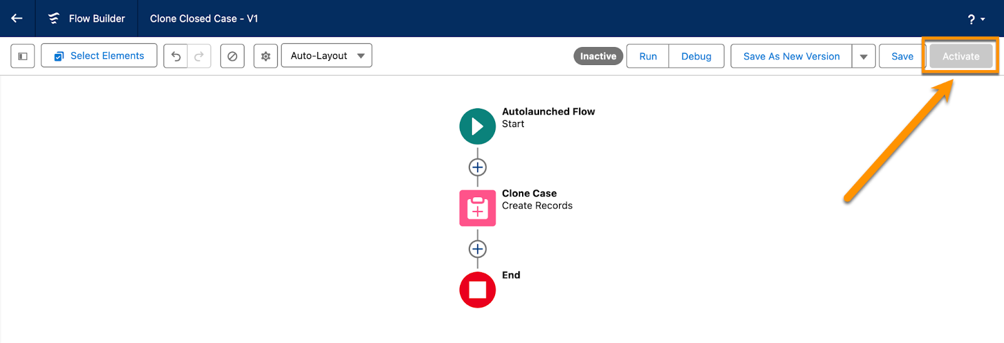The width and height of the screenshot is (1004, 343).
Task: Undo the last action
Action: pos(176,56)
